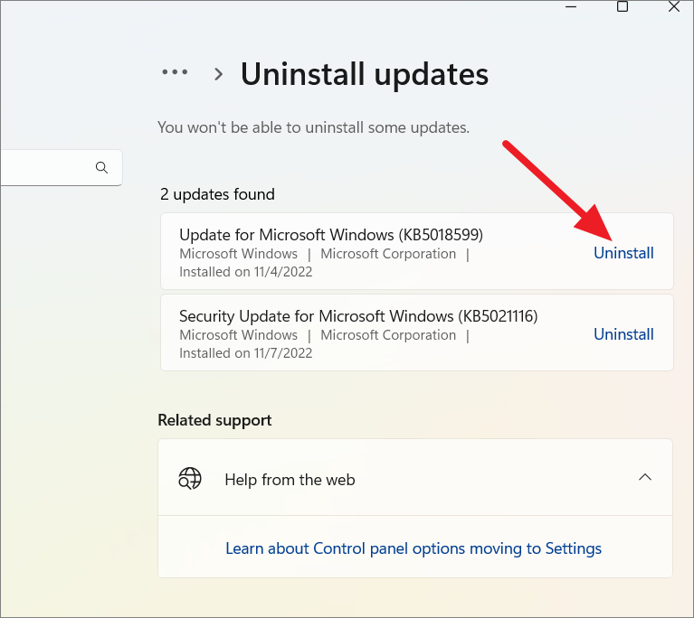The height and width of the screenshot is (618, 694).
Task: Collapse the Help from the web section
Action: point(645,477)
